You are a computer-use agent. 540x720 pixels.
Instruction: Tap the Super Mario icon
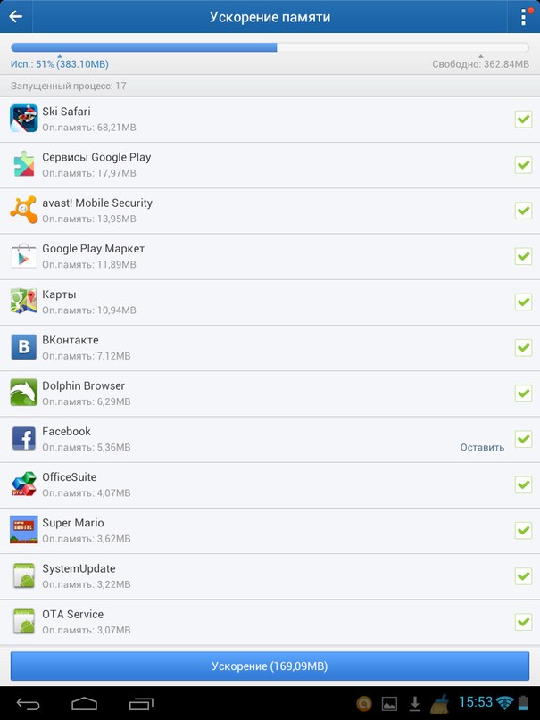click(x=23, y=529)
